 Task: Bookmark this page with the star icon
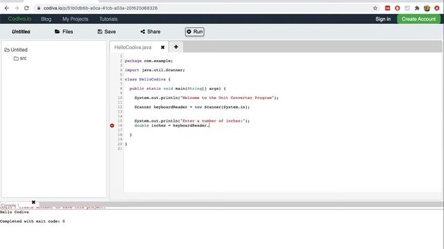[x=375, y=8]
